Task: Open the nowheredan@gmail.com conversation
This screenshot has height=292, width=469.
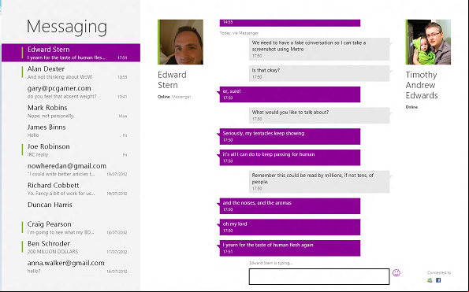Action: (71, 169)
